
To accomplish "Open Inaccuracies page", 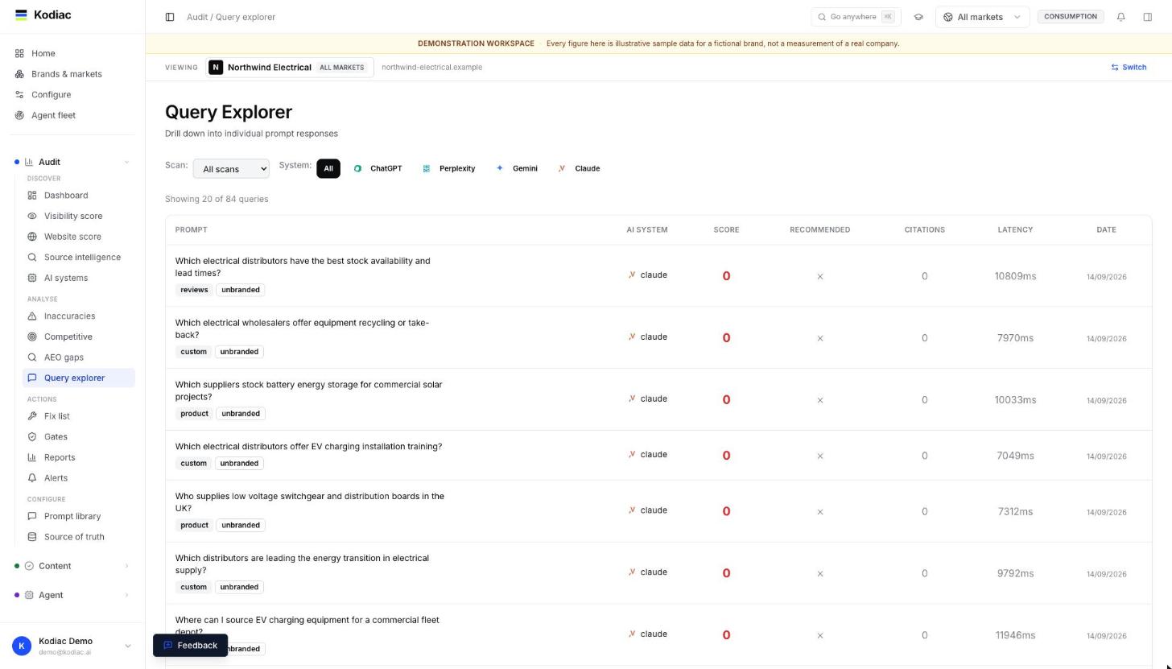I will tap(79, 316).
